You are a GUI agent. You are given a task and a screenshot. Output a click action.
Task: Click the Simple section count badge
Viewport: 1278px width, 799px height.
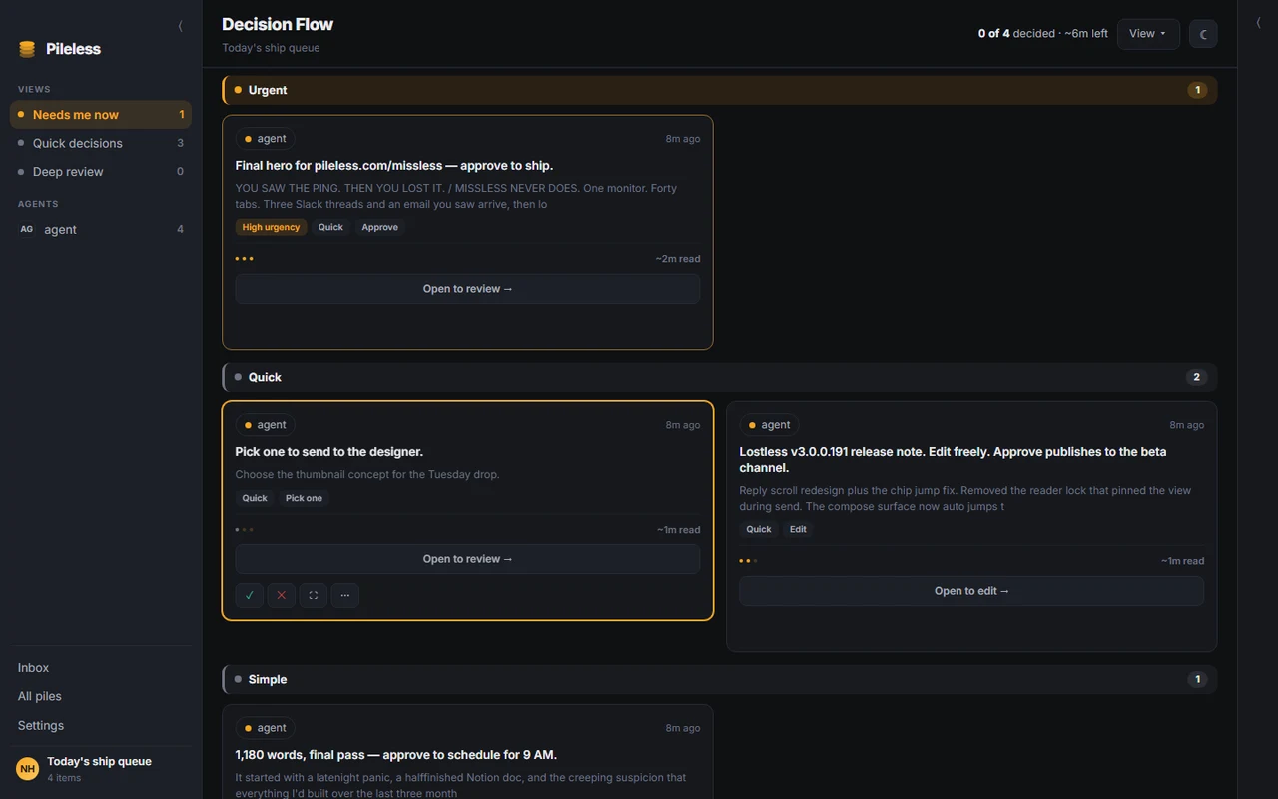point(1197,679)
